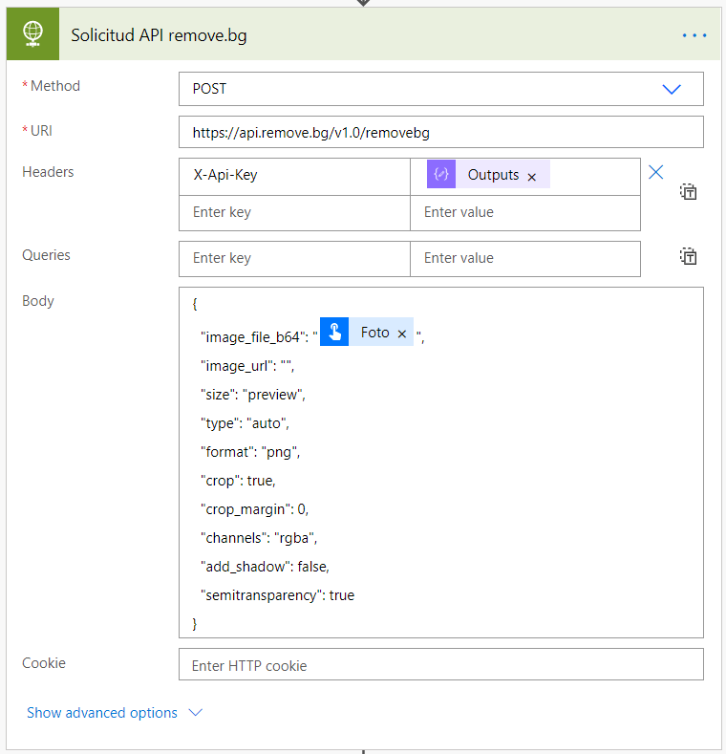Viewport: 726px width, 754px height.
Task: Click Queries 'Enter value' field
Action: click(x=524, y=258)
